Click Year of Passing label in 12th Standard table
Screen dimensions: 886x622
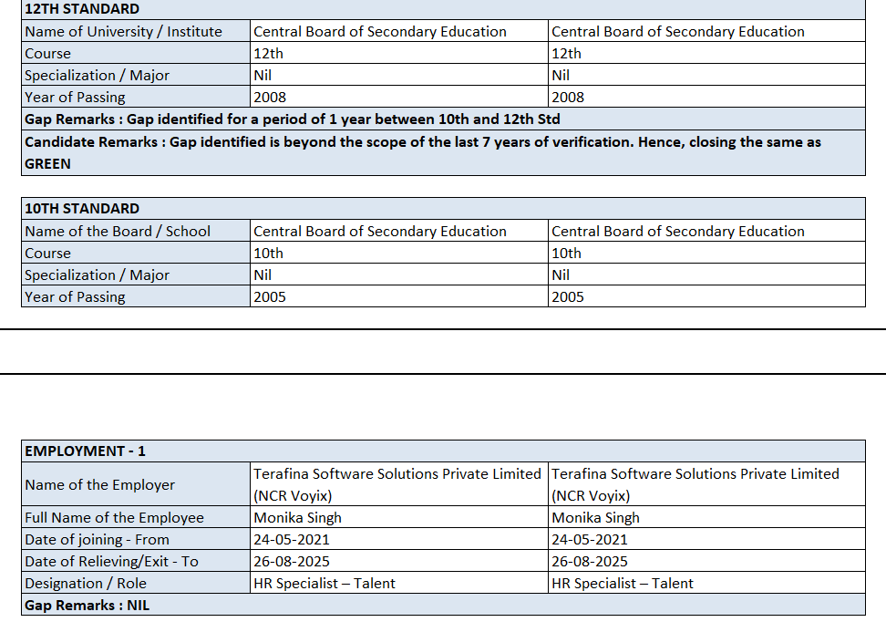[x=75, y=97]
